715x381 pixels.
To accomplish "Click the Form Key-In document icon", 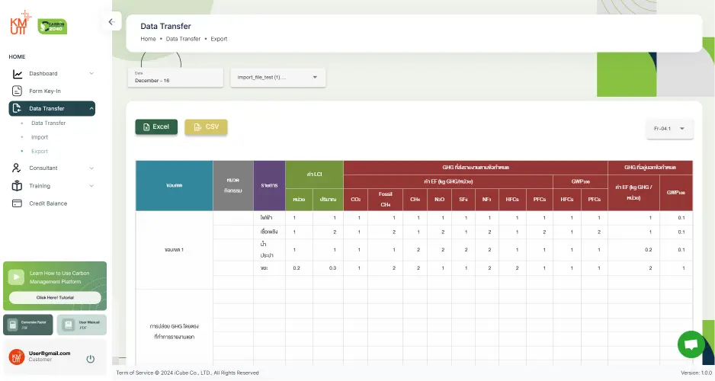I will click(x=17, y=91).
